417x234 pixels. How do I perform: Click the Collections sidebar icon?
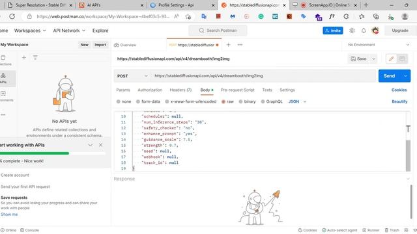pyautogui.click(x=3, y=60)
